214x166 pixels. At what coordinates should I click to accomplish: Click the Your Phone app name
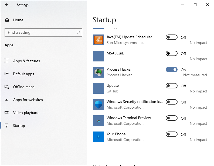tap(116, 134)
